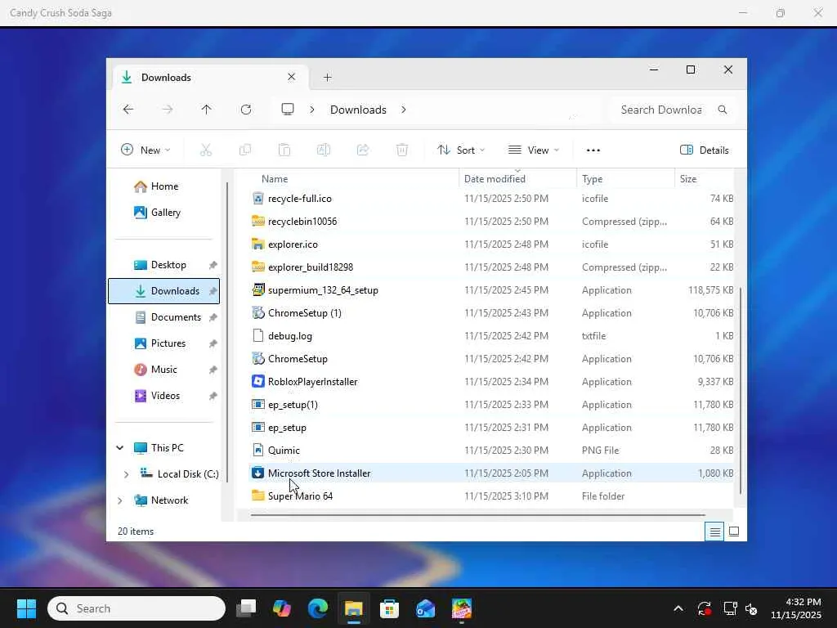Select the Quimic PNG file icon
This screenshot has width=837, height=628.
click(257, 451)
